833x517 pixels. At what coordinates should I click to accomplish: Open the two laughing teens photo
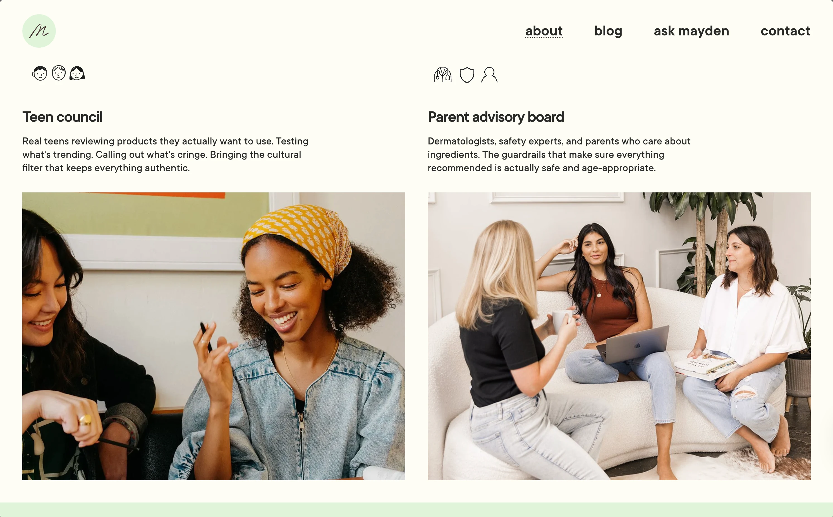point(214,336)
